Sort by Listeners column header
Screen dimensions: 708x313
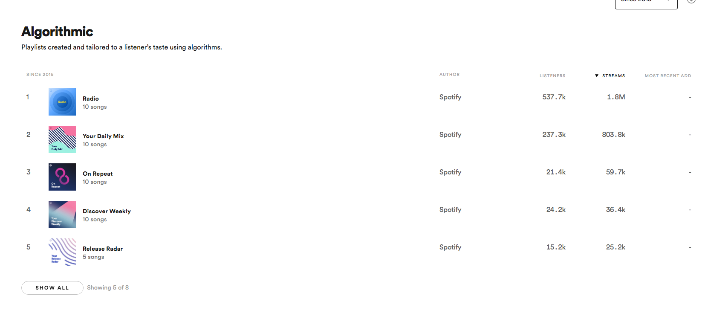click(x=552, y=76)
